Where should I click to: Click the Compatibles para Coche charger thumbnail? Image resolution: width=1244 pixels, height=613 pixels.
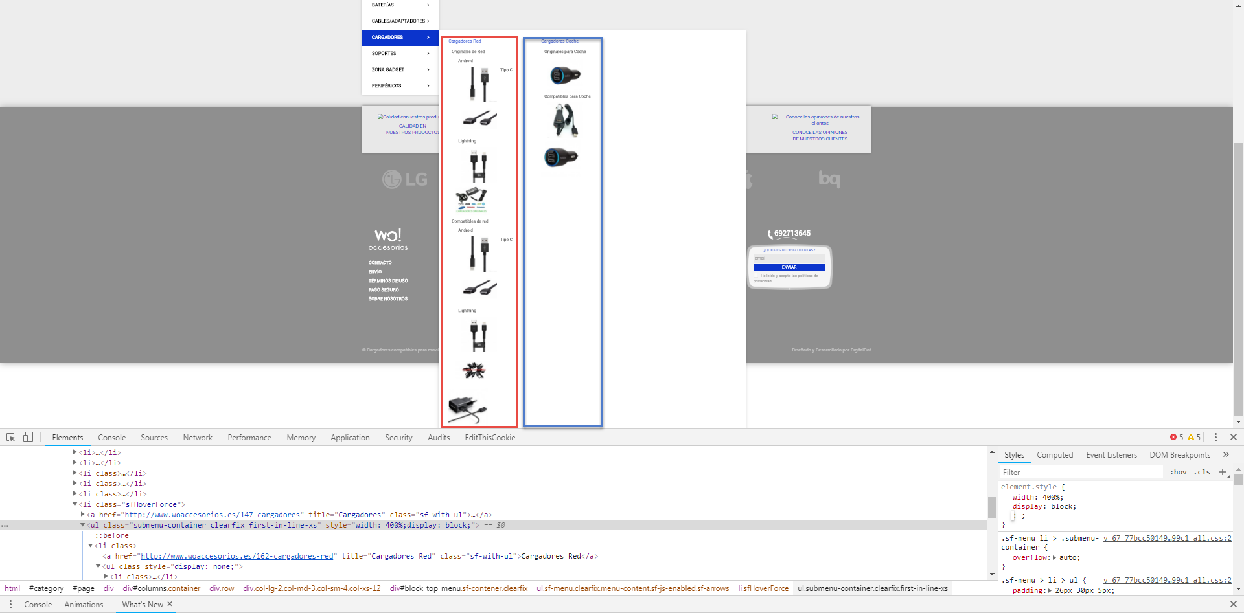point(565,120)
